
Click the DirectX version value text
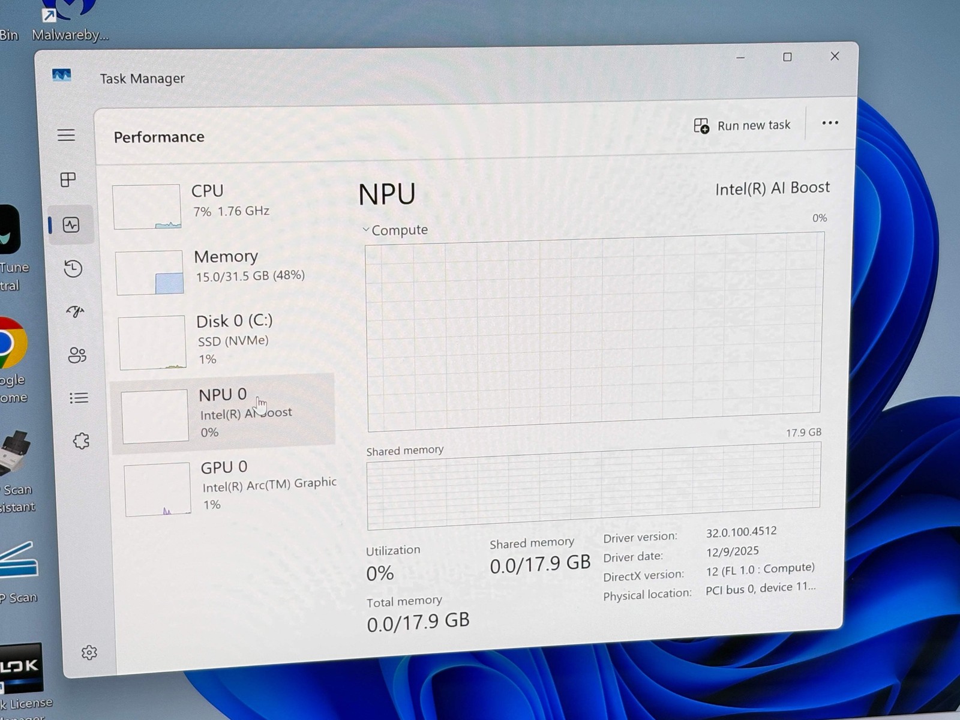760,569
